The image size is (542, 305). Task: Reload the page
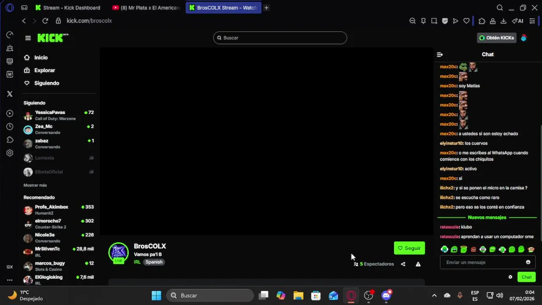(x=45, y=21)
